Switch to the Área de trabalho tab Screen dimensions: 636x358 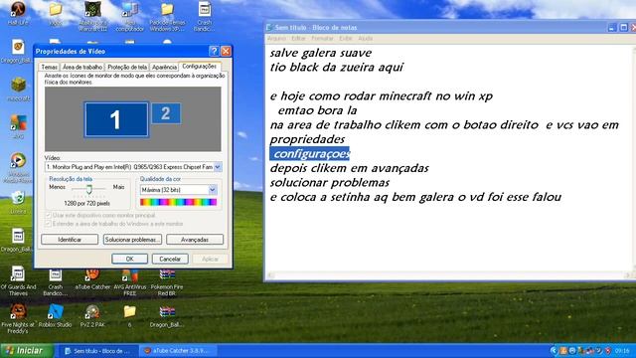82,67
